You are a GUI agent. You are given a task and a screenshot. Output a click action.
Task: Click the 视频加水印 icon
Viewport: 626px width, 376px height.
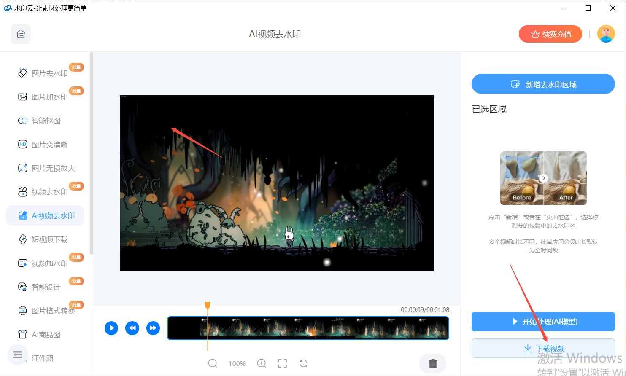tap(23, 263)
